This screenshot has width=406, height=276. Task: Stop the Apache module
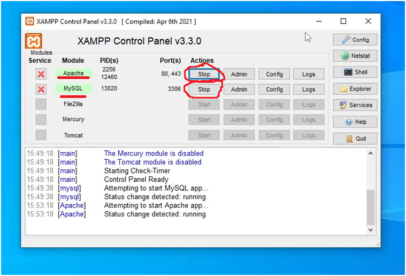coord(204,74)
